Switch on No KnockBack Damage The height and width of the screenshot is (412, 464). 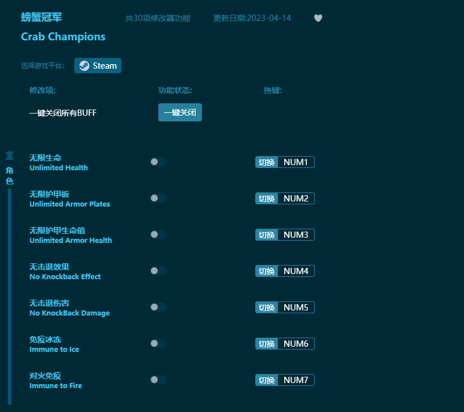[x=158, y=307]
